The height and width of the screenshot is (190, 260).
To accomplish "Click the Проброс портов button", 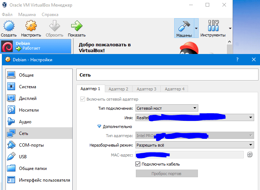I will coord(167,174).
